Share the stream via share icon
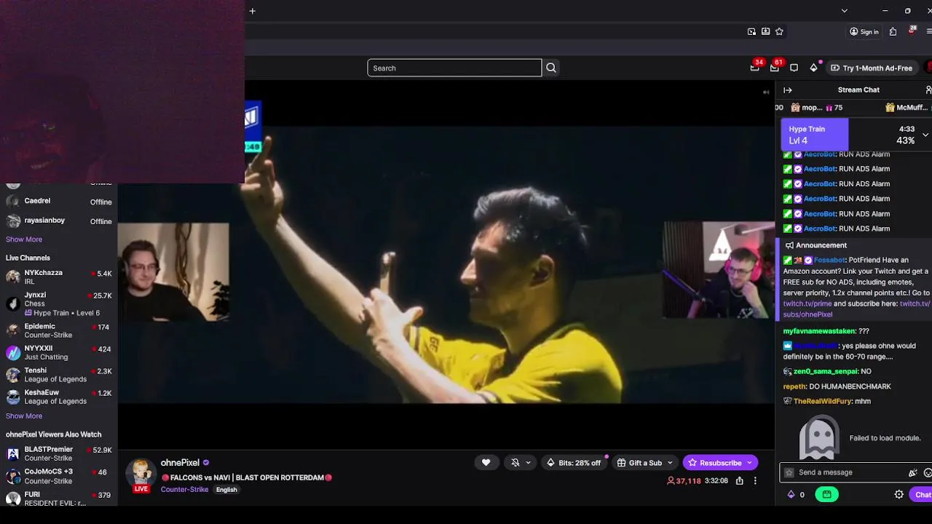 [740, 480]
